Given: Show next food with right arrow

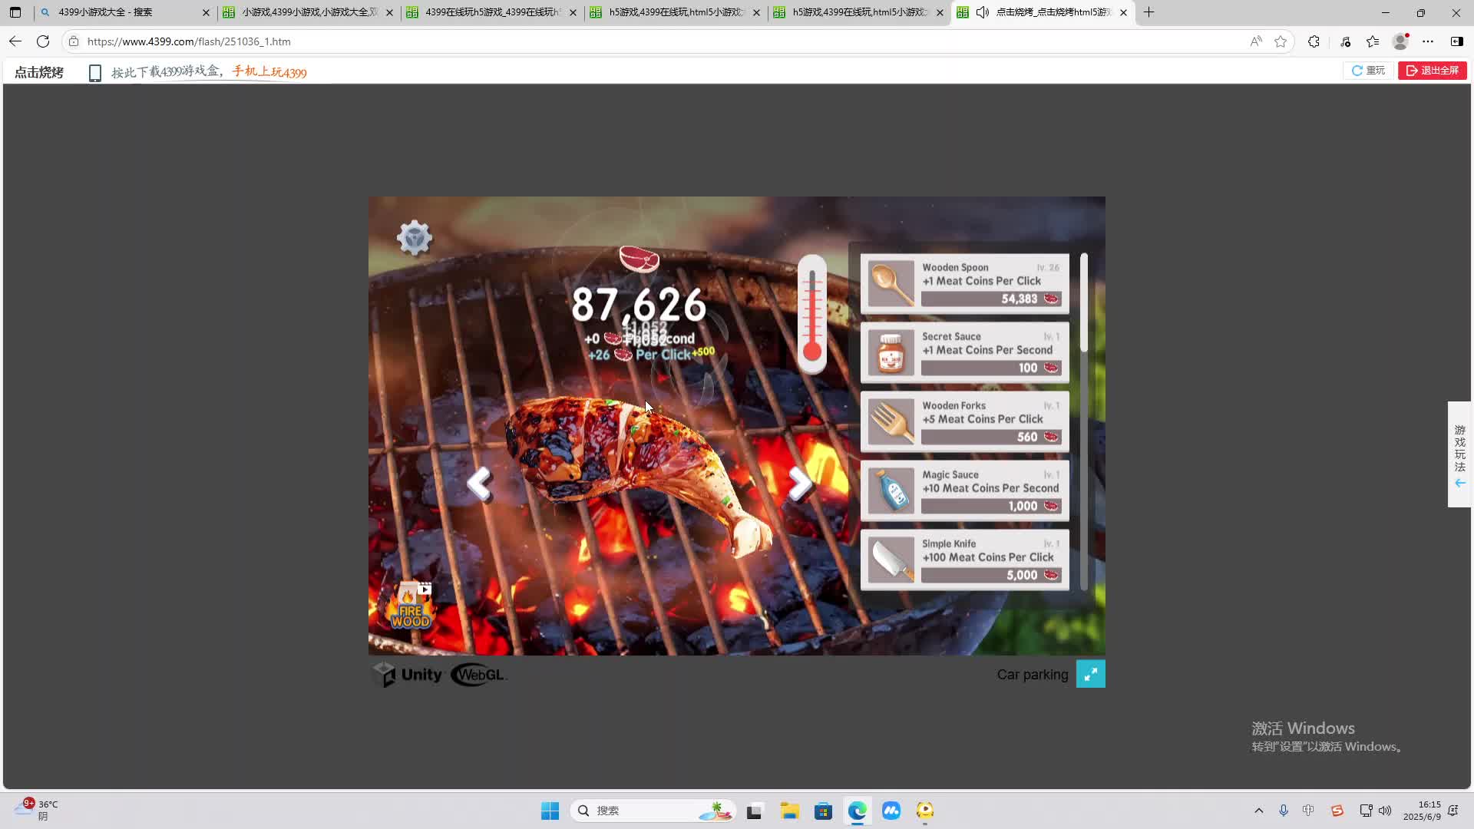Looking at the screenshot, I should coord(799,484).
